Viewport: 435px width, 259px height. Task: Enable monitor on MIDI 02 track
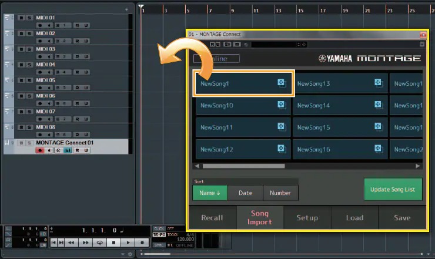tap(49, 41)
